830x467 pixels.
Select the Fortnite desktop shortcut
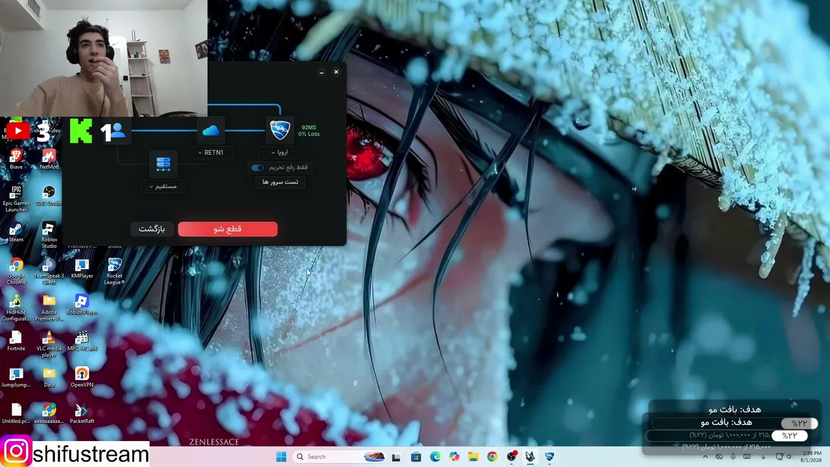pyautogui.click(x=16, y=341)
